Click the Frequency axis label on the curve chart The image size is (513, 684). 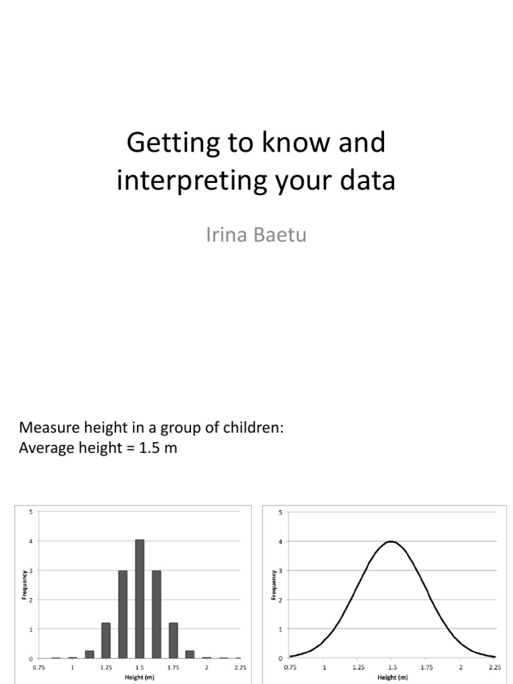pyautogui.click(x=274, y=584)
